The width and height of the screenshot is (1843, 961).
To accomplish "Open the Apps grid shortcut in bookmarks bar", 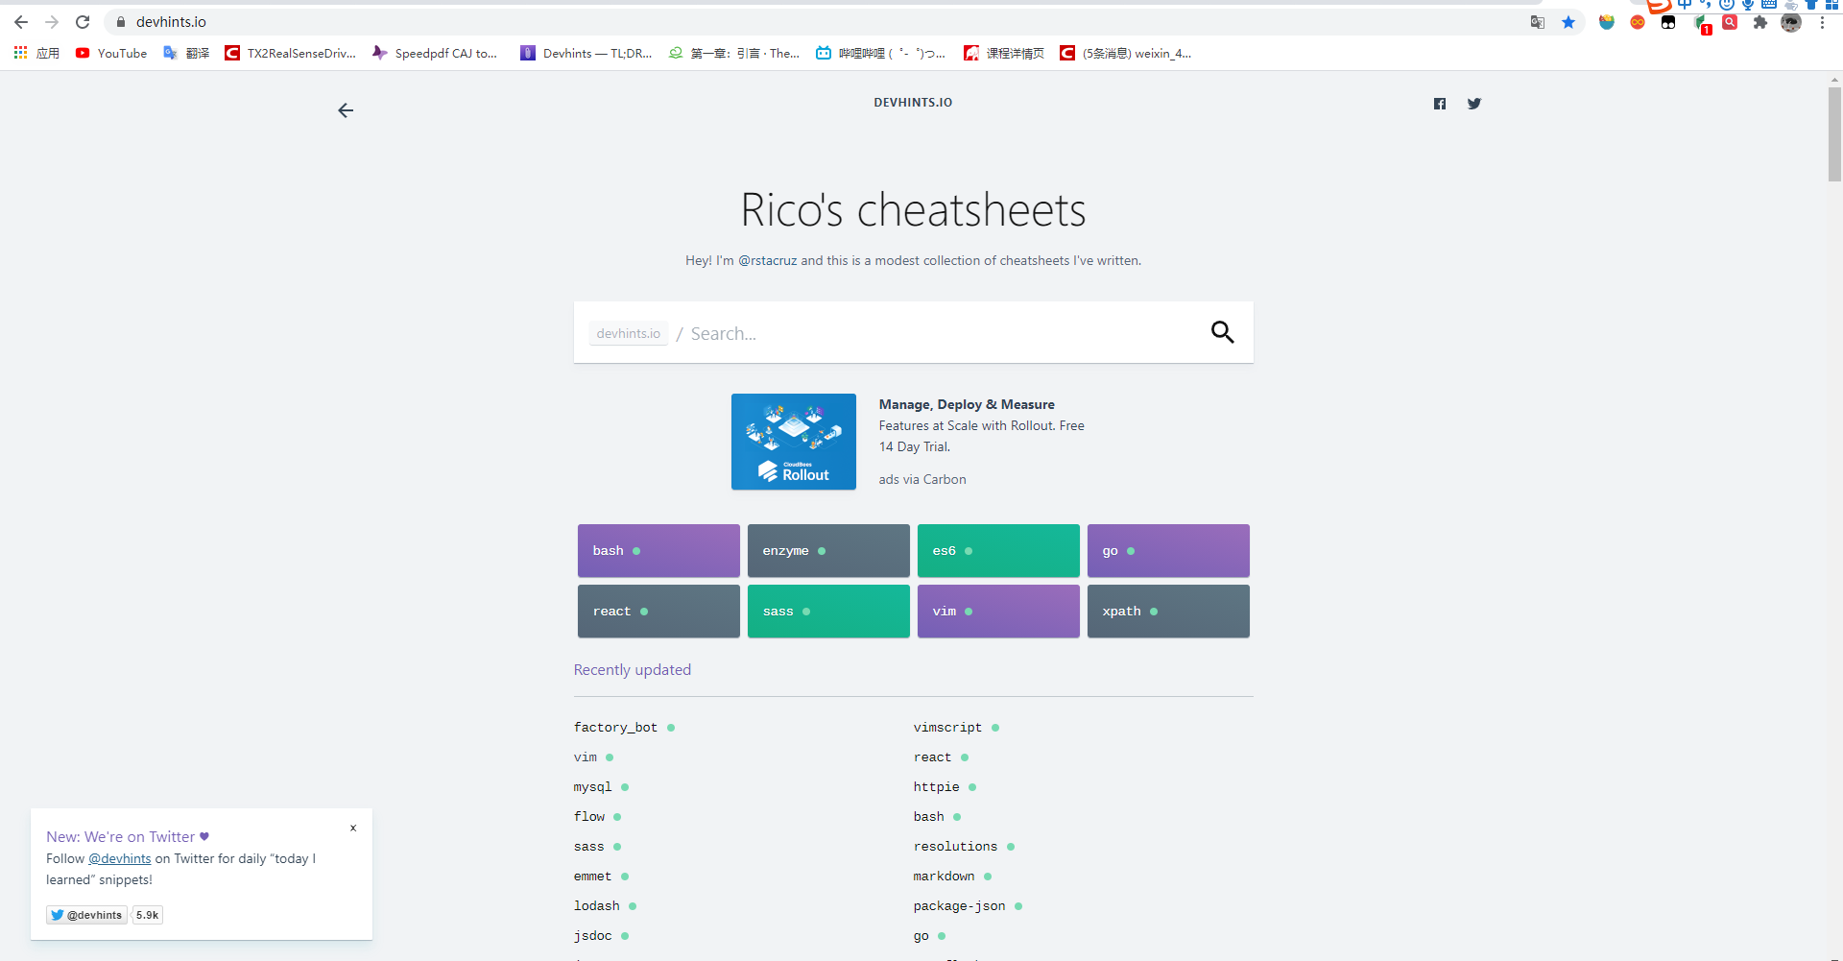I will coord(36,53).
